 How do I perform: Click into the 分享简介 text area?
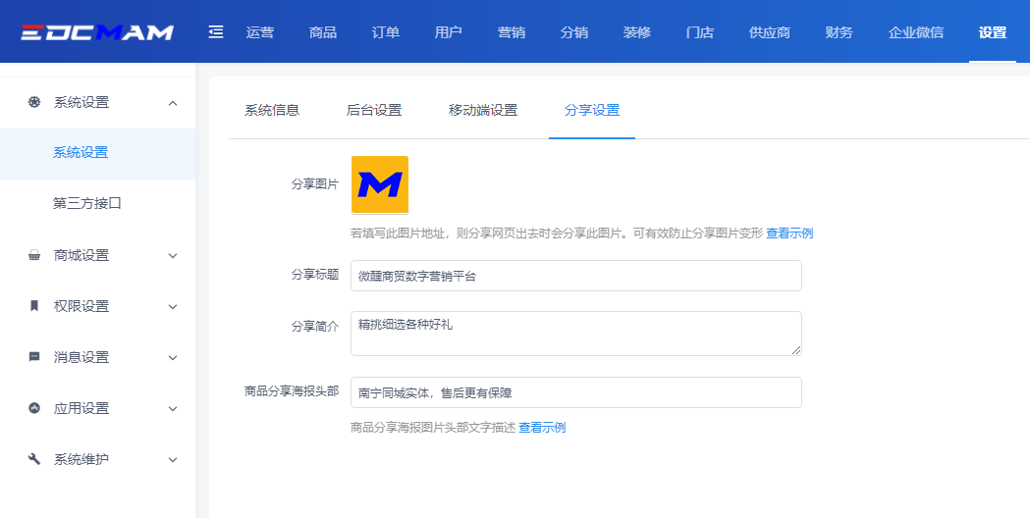(575, 334)
